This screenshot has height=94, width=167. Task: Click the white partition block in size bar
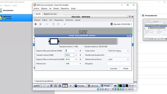(54, 41)
